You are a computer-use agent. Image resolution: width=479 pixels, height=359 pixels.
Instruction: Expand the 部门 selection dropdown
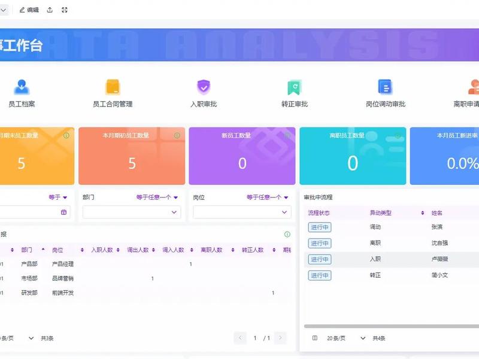[x=132, y=212]
